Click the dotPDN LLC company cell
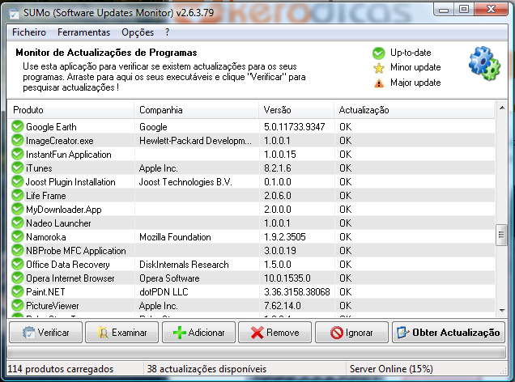This screenshot has width=515, height=382. click(x=164, y=292)
